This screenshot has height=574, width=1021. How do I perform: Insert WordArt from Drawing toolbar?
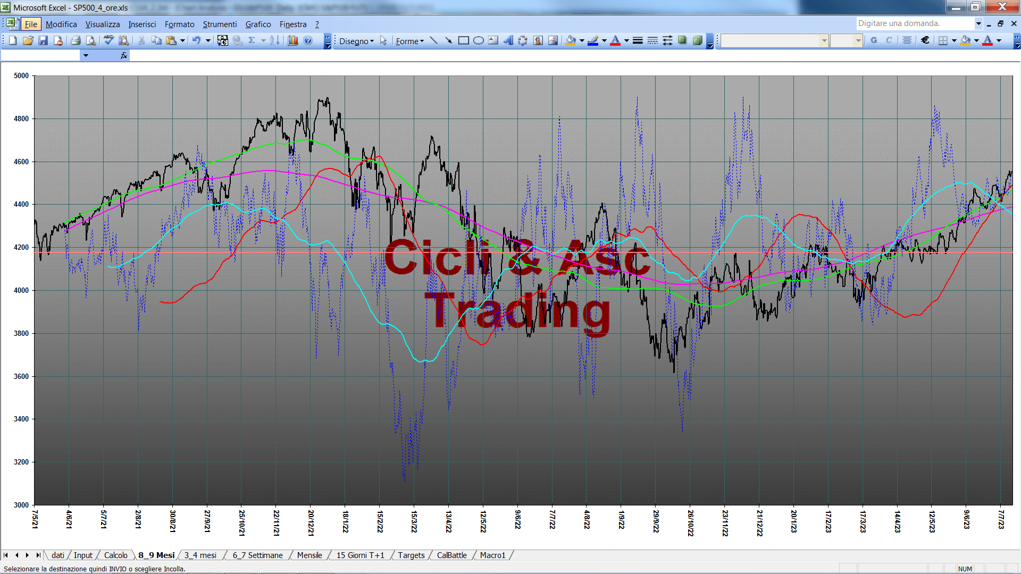click(508, 40)
